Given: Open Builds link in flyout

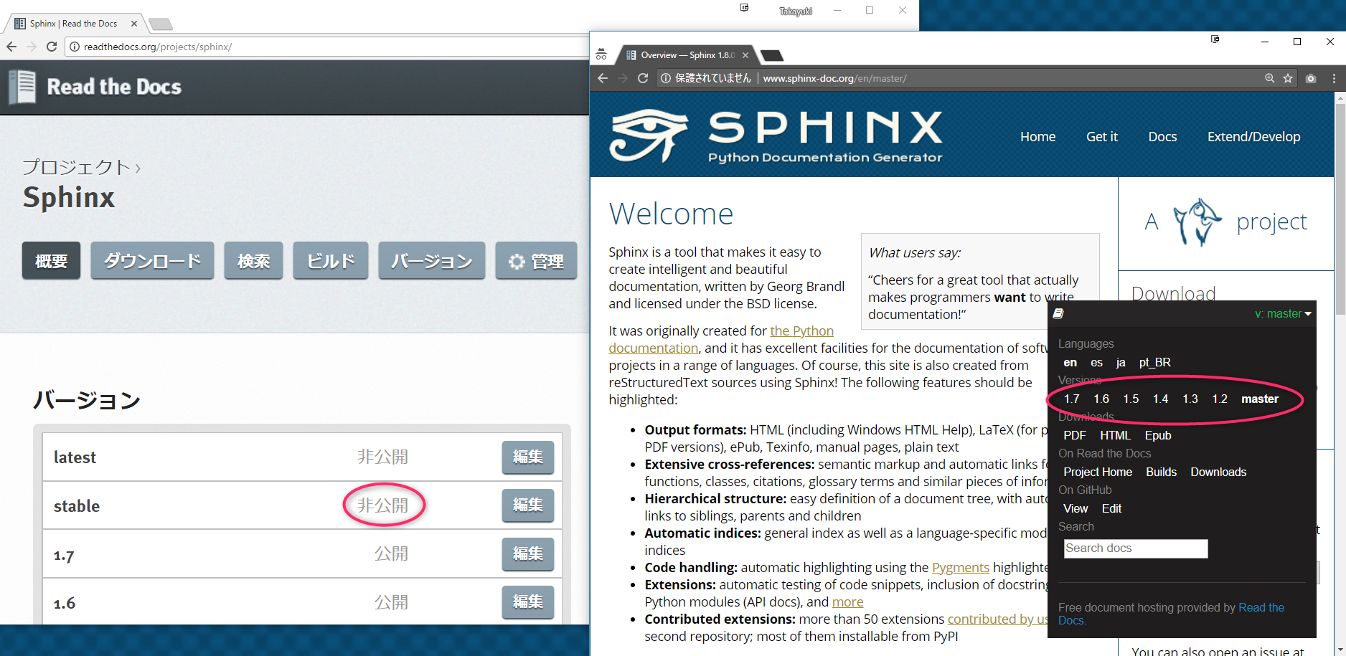Looking at the screenshot, I should pyautogui.click(x=1161, y=472).
